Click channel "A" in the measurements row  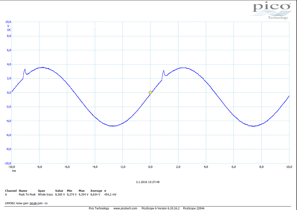(6, 194)
